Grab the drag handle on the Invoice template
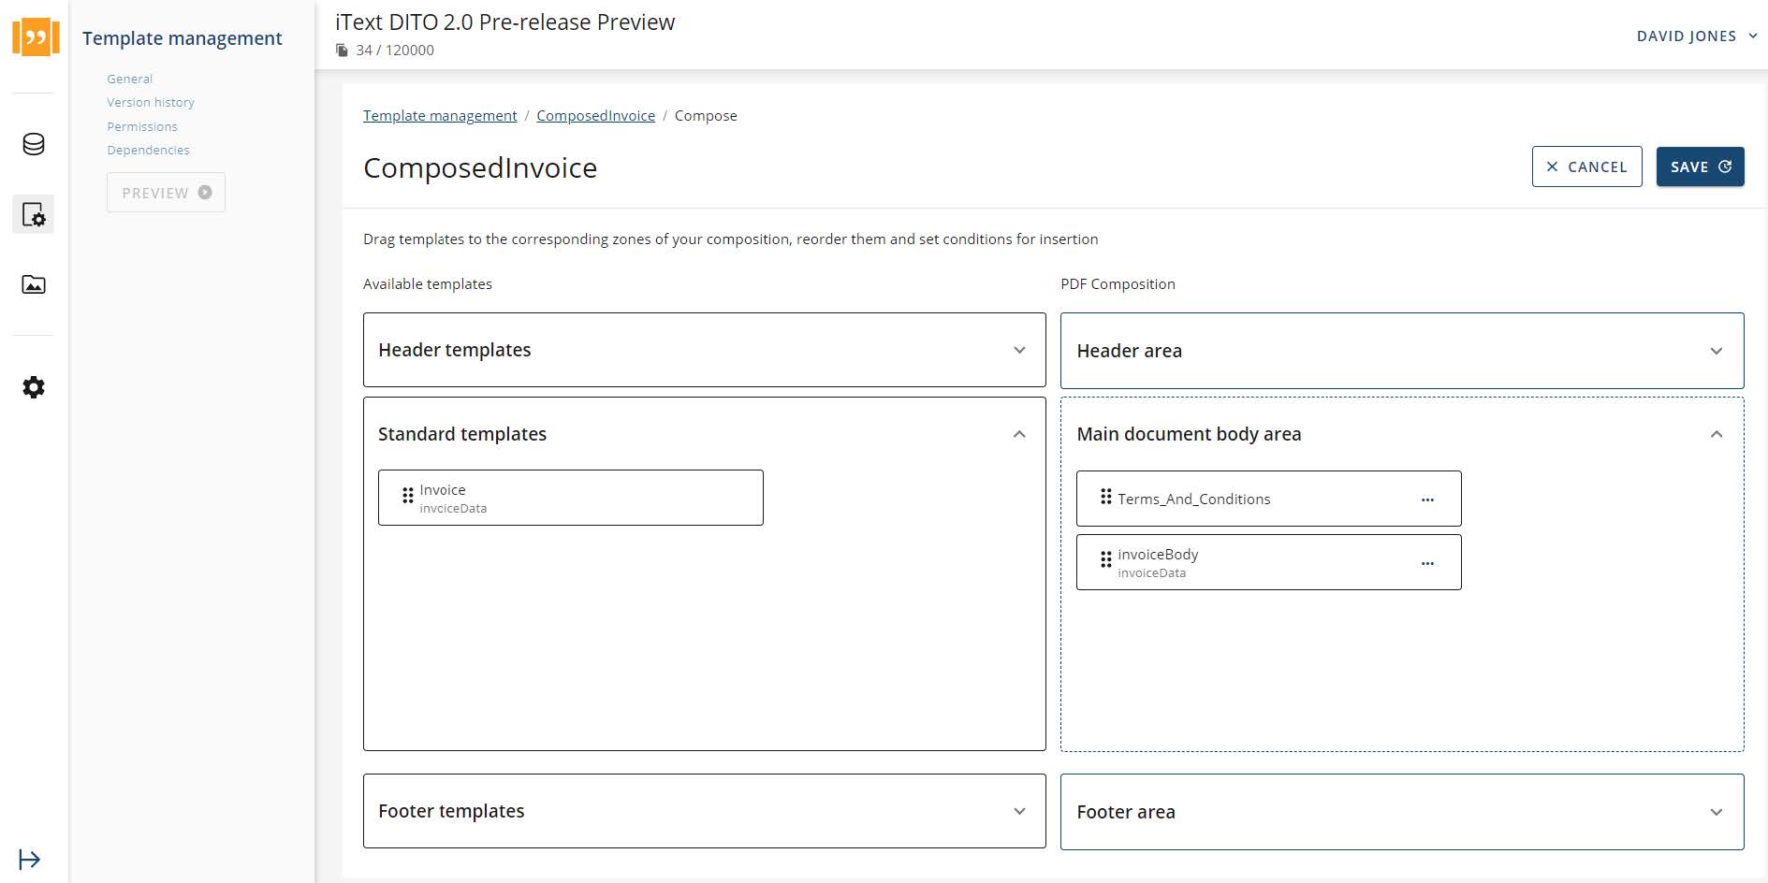The height and width of the screenshot is (883, 1768). click(x=409, y=497)
